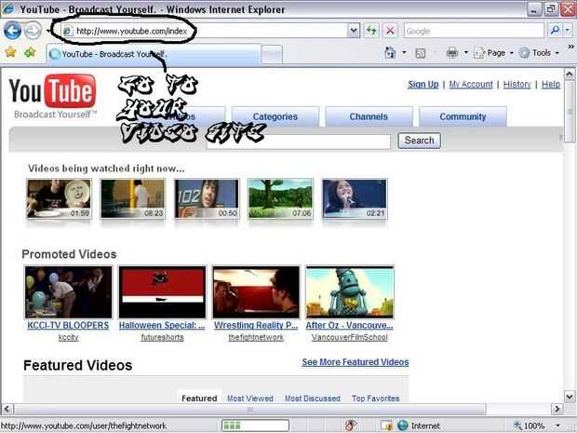Screen dimensions: 577x433
Task: Open the KCCI-TV BLOOPERS video link
Action: (x=68, y=325)
